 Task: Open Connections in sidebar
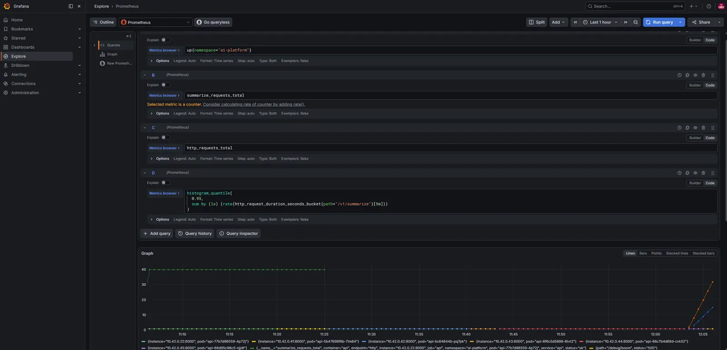pos(23,84)
